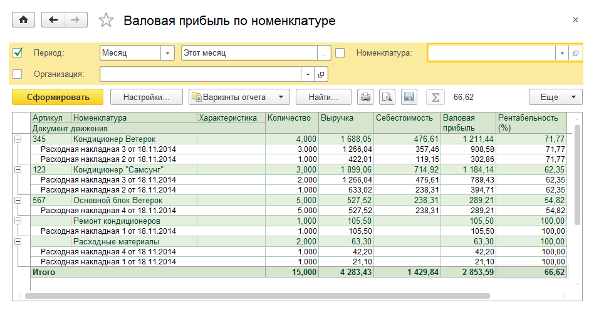Go back with the left arrow
The height and width of the screenshot is (310, 589).
point(53,20)
